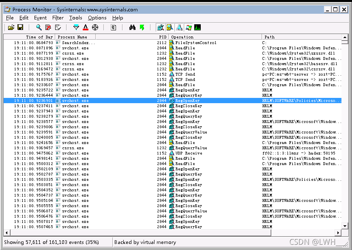This screenshot has height=250, width=352.
Task: Open the Event menu
Action: tap(40, 18)
